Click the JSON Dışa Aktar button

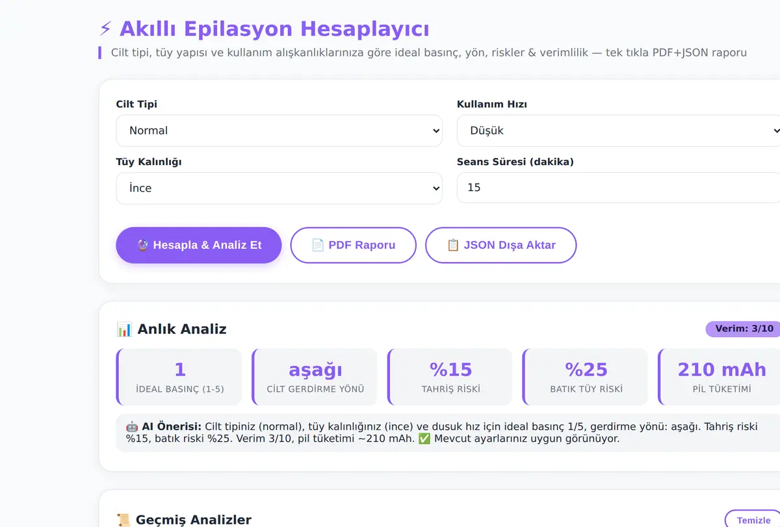pyautogui.click(x=500, y=245)
